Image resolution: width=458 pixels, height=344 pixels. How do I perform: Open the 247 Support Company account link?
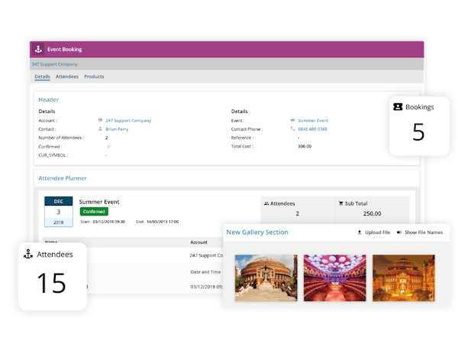(x=128, y=121)
